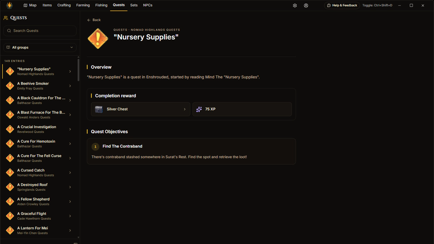This screenshot has height=244, width=434.
Task: Click the A Cursed Catch quest icon
Action: [10, 172]
